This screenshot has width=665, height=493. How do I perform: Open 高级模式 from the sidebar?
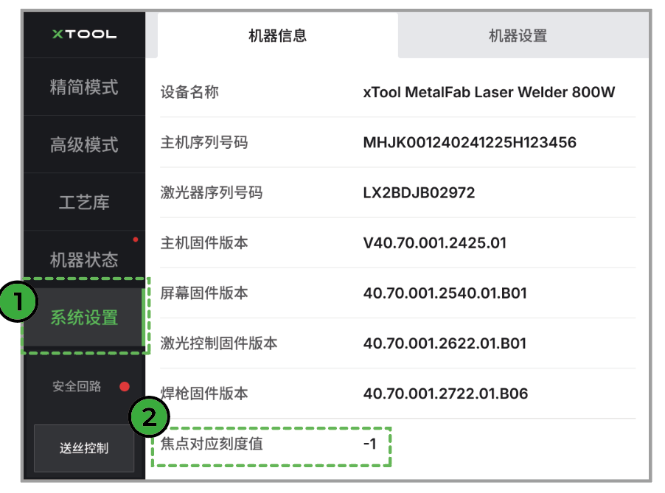(x=84, y=144)
